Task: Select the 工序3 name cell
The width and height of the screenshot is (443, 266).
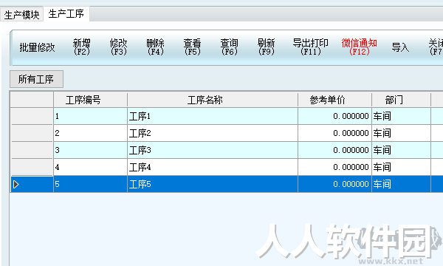Action: (x=213, y=150)
